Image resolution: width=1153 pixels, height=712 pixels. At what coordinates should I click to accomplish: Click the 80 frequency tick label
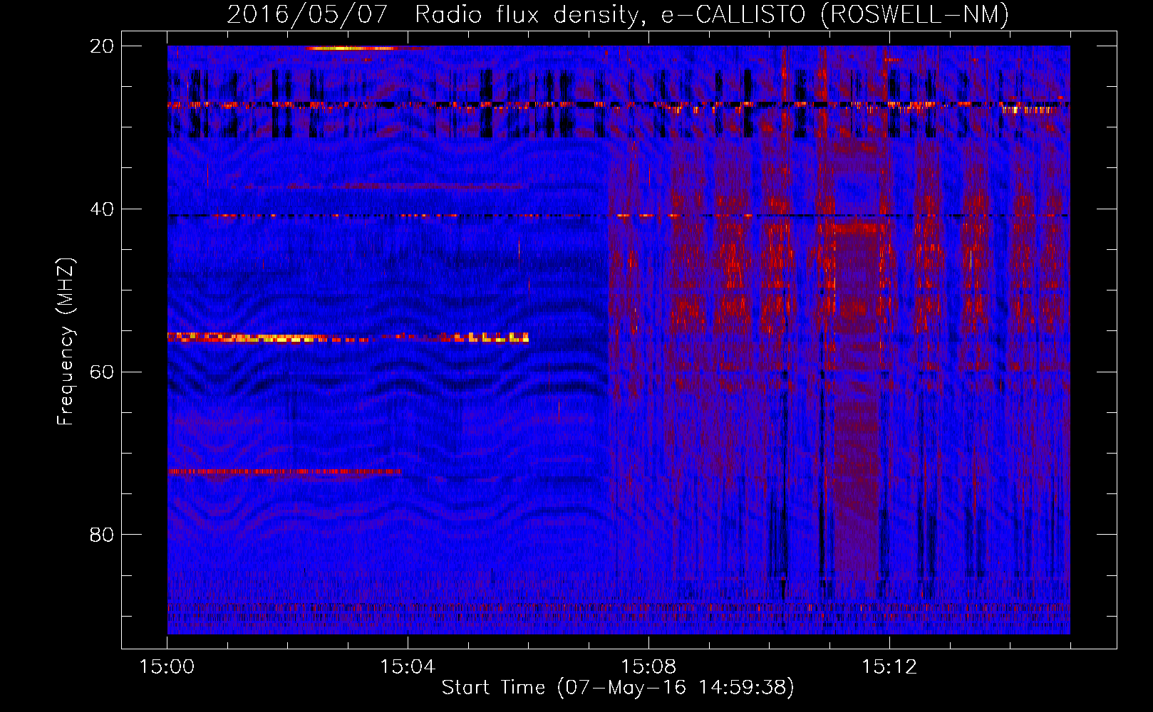point(102,535)
